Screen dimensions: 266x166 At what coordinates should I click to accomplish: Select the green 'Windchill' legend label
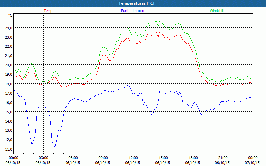pyautogui.click(x=217, y=11)
